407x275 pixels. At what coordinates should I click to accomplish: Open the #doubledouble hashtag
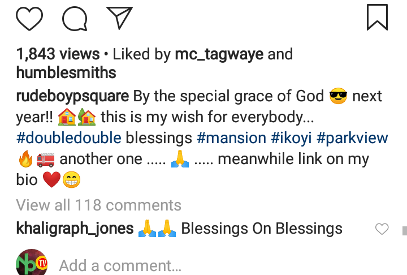69,138
